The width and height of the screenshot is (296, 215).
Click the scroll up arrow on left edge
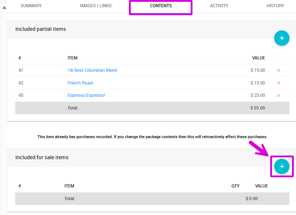(4, 8)
